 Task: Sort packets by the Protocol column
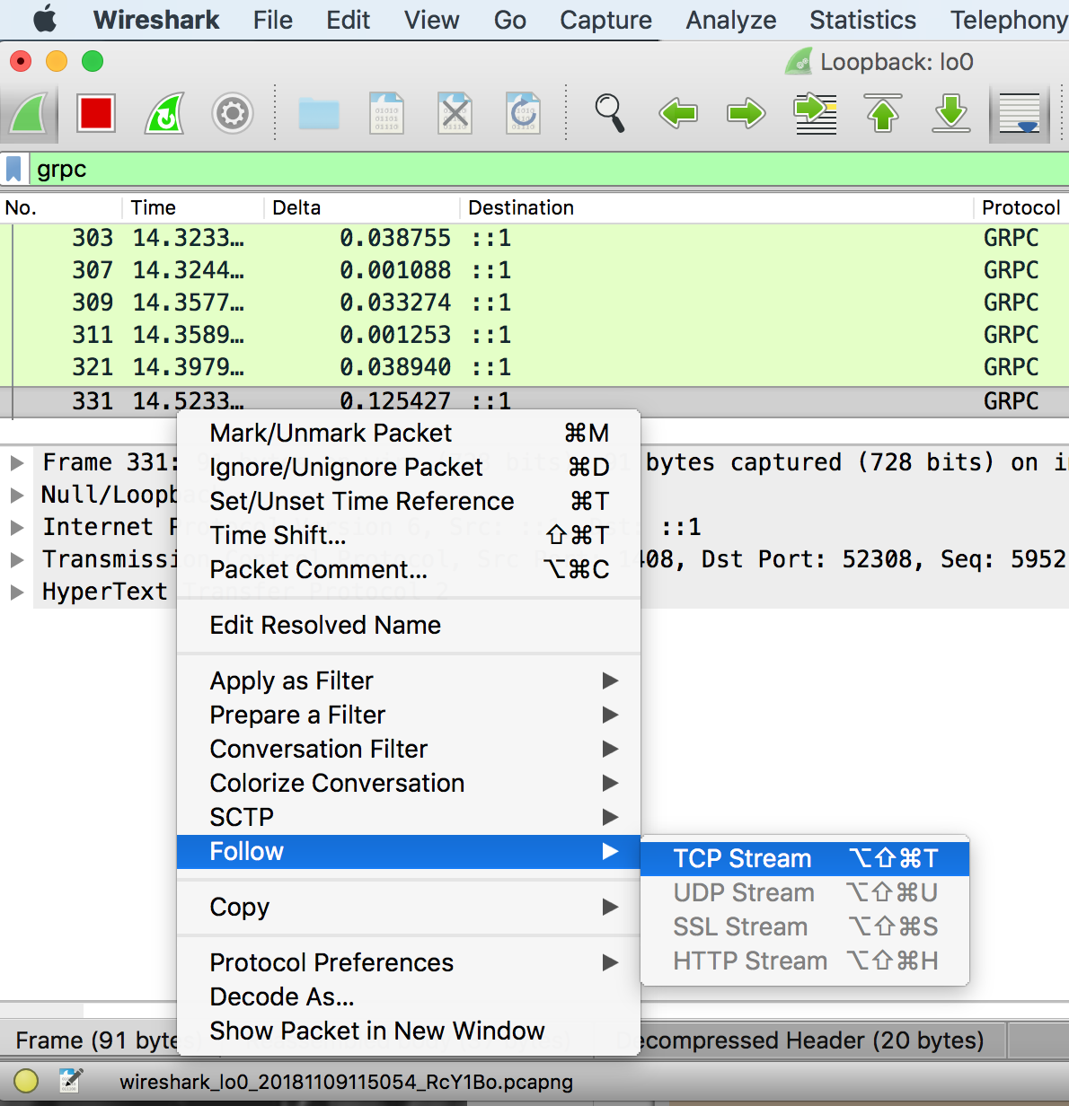(x=1021, y=208)
